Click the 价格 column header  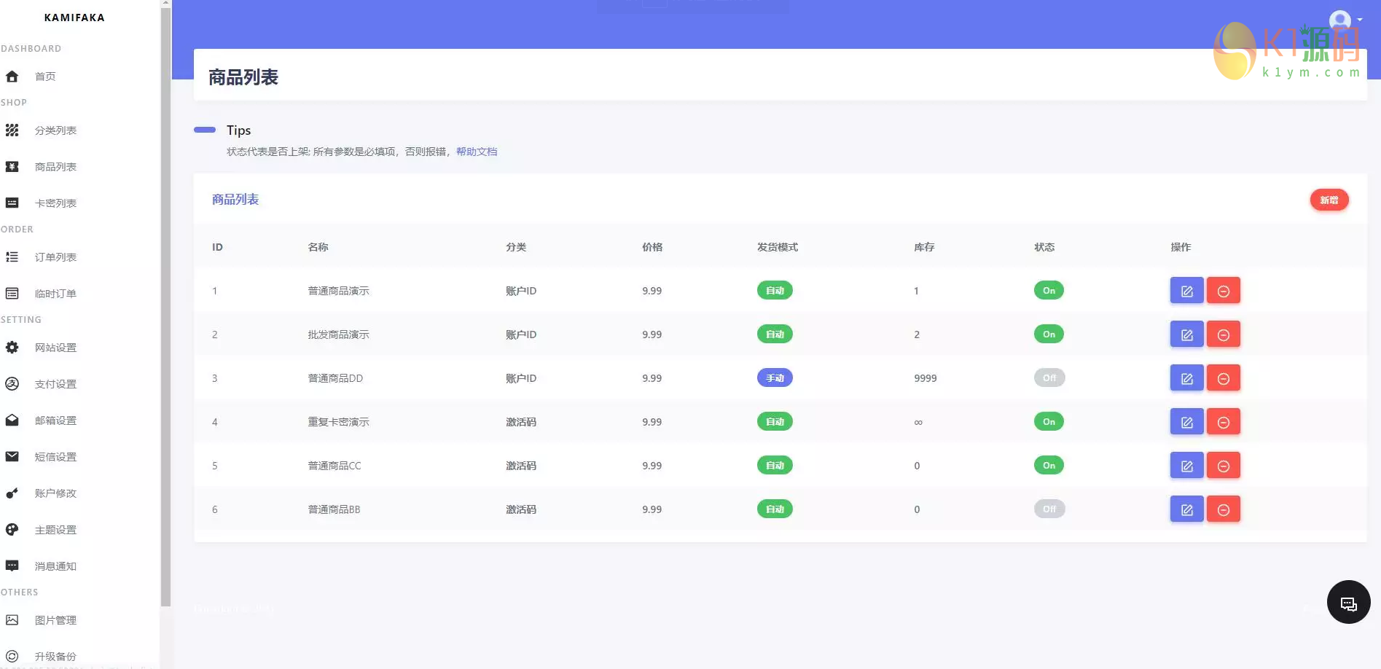pyautogui.click(x=652, y=247)
